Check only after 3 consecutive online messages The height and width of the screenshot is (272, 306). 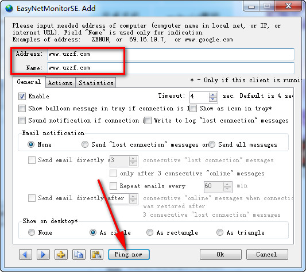(113, 173)
